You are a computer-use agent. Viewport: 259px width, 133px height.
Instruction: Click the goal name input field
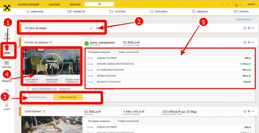click(x=55, y=28)
